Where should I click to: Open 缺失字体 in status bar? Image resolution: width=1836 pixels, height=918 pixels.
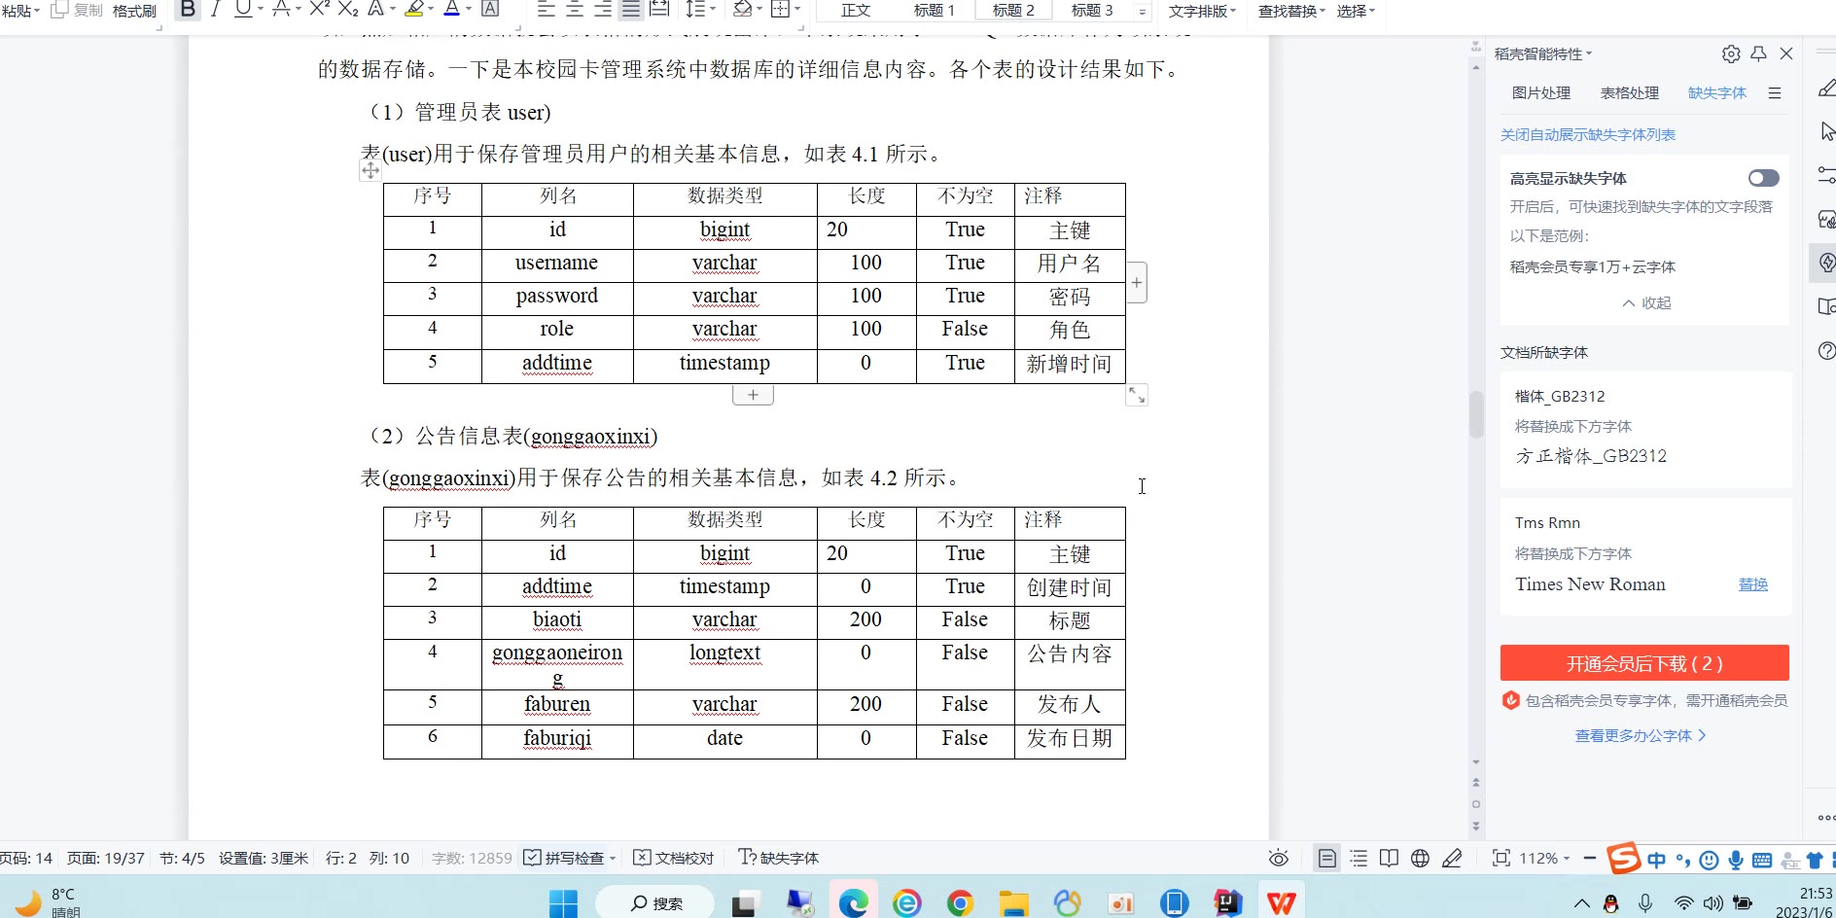(x=778, y=858)
